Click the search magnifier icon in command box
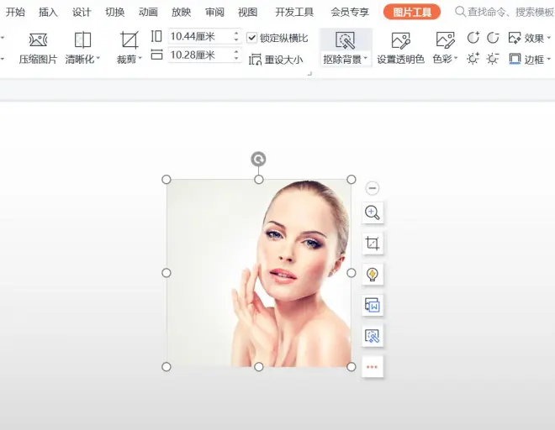The image size is (555, 430). point(460,12)
